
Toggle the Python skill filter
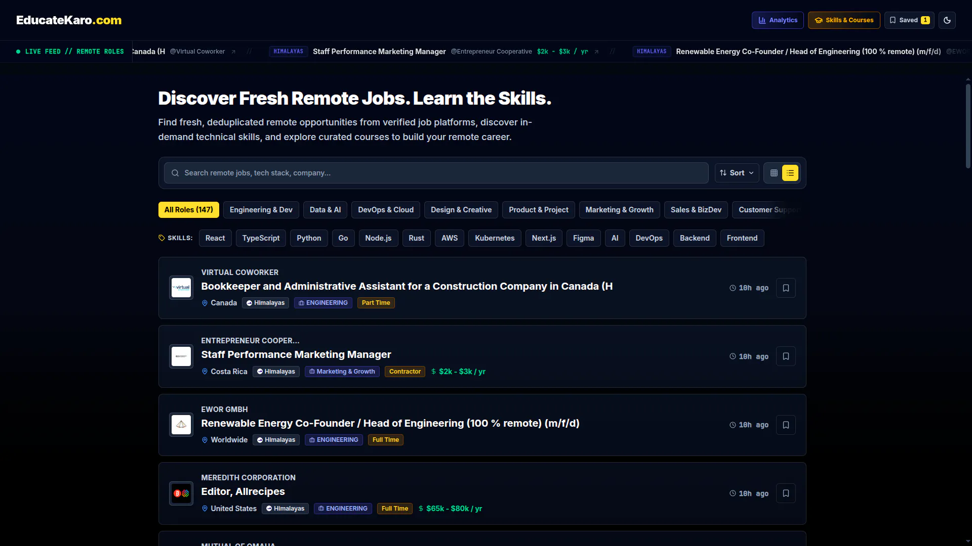[309, 238]
